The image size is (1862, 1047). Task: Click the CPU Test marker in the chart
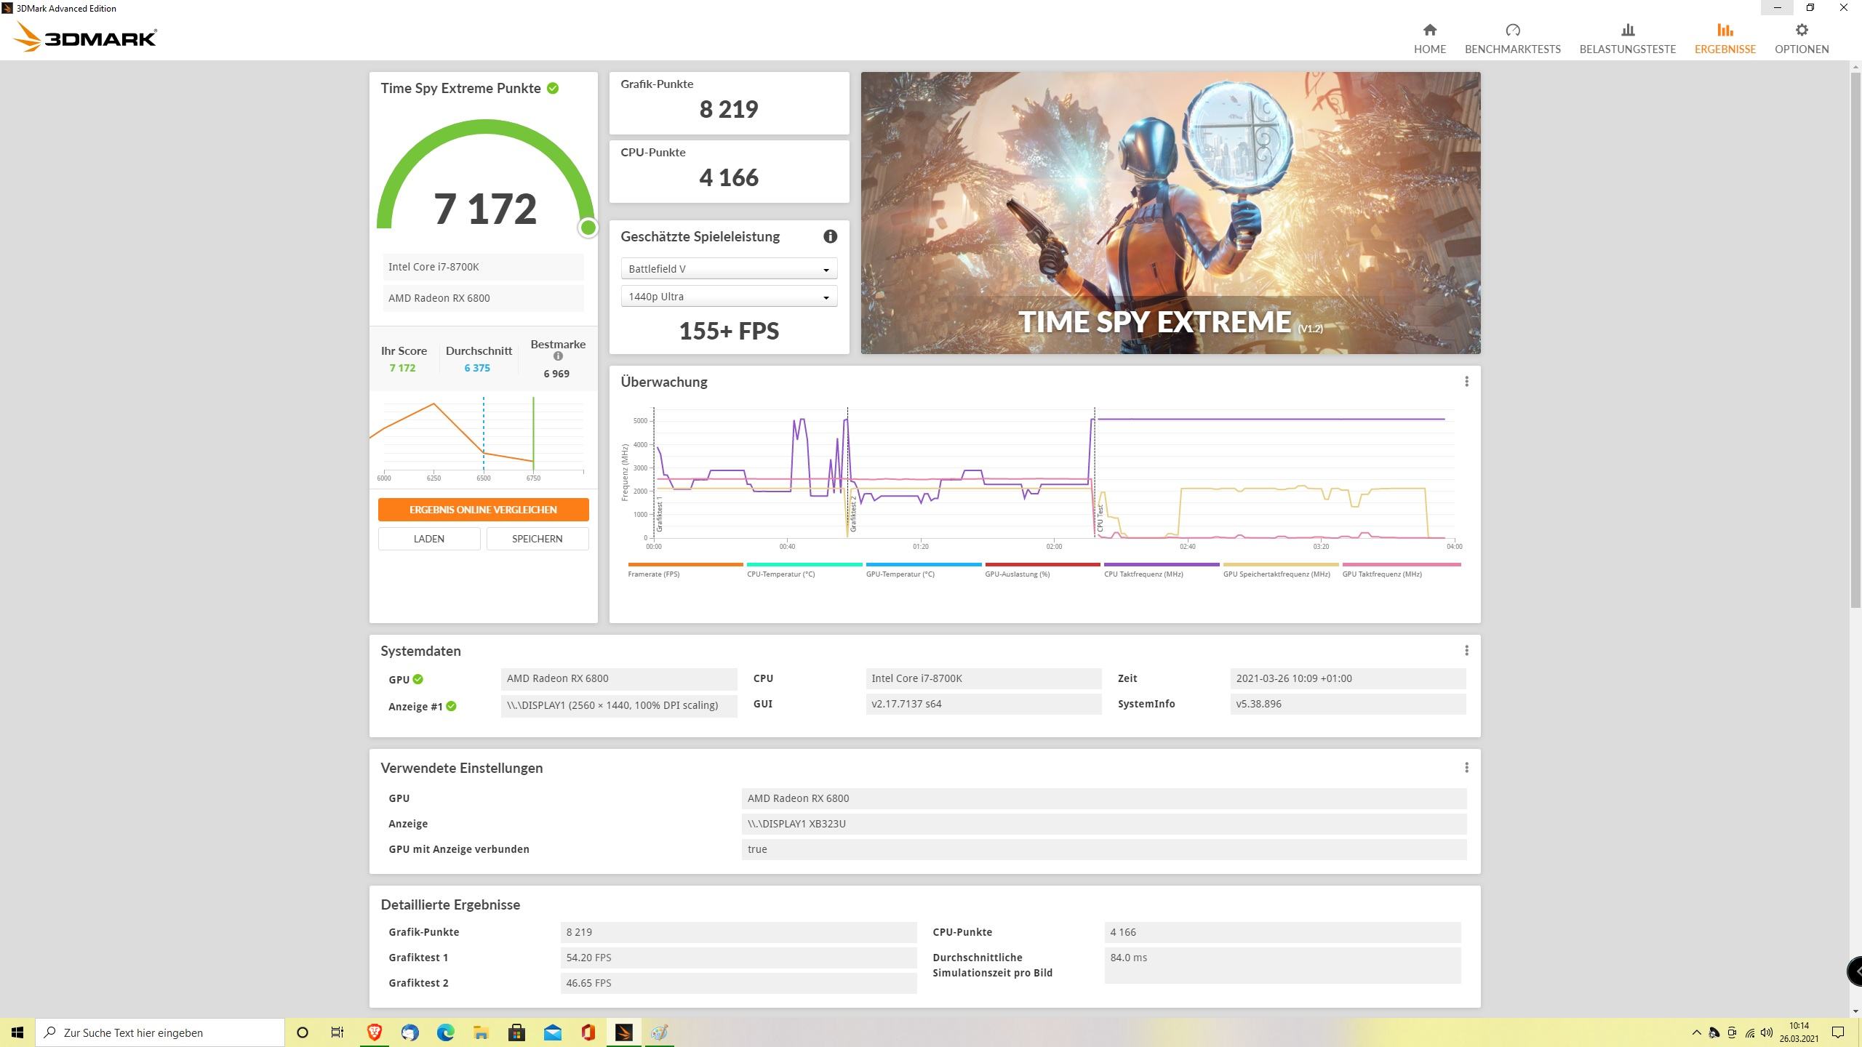(1100, 517)
